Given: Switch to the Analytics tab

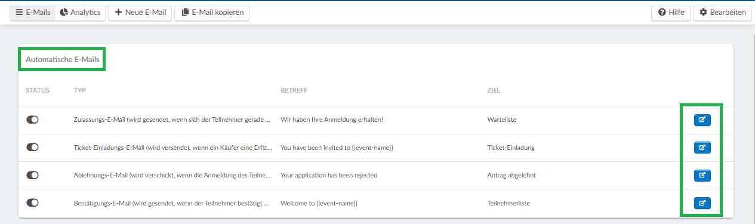Looking at the screenshot, I should pyautogui.click(x=80, y=13).
